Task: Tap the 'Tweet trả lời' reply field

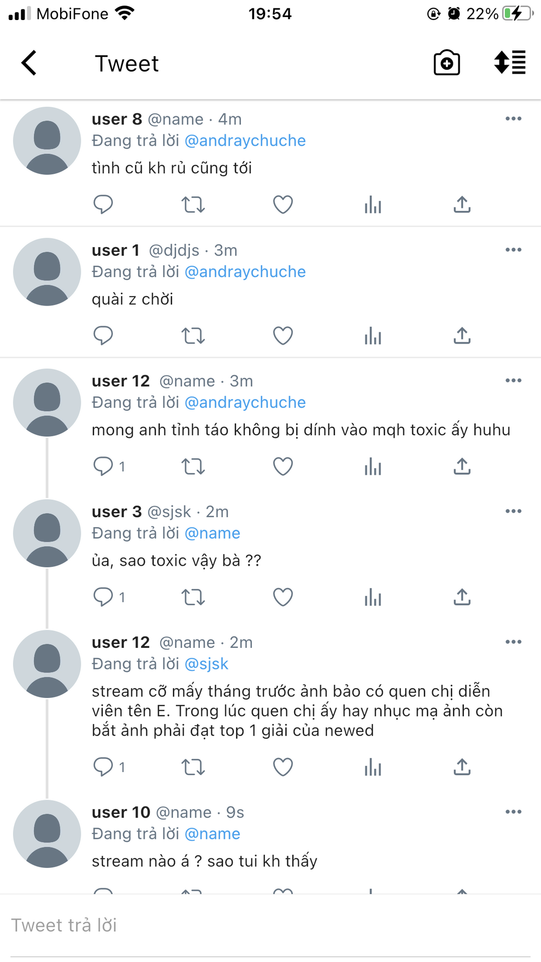Action: click(270, 925)
